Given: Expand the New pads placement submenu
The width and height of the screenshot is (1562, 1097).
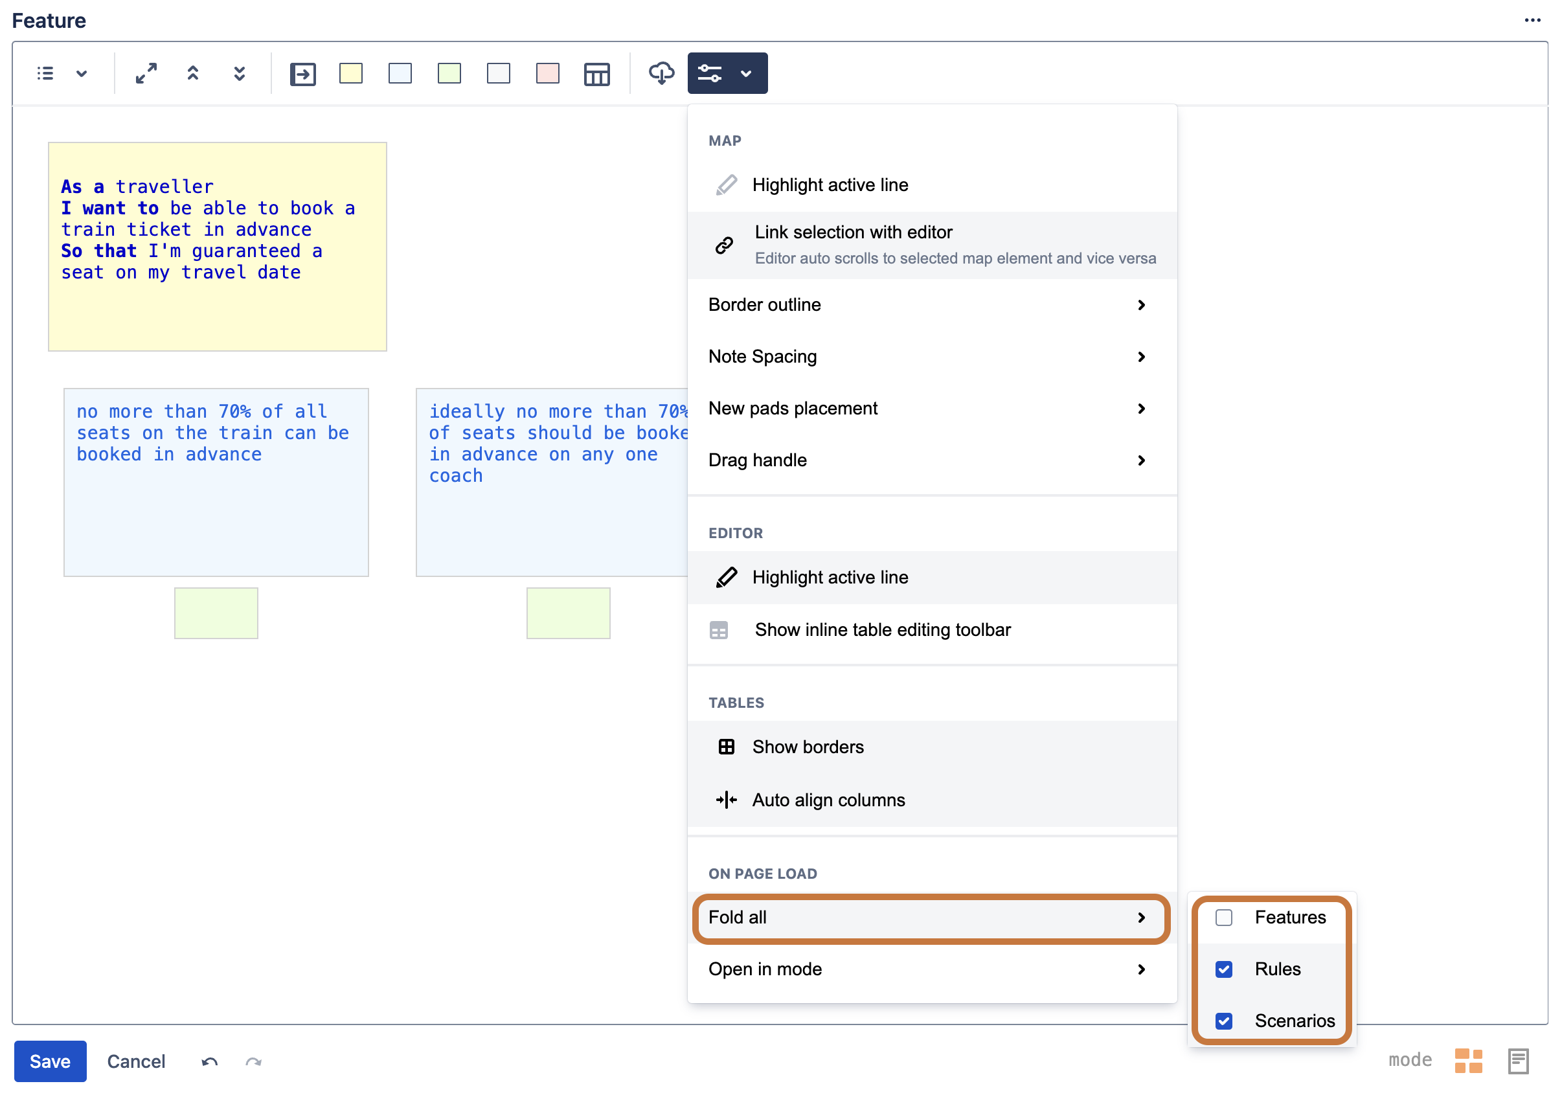Looking at the screenshot, I should coord(932,408).
